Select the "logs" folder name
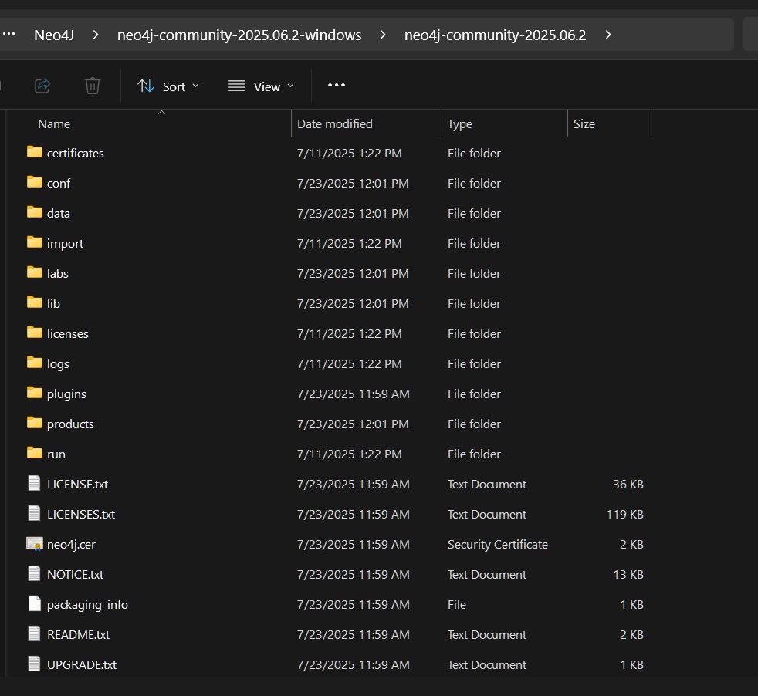Viewport: 758px width, 696px height. click(58, 364)
